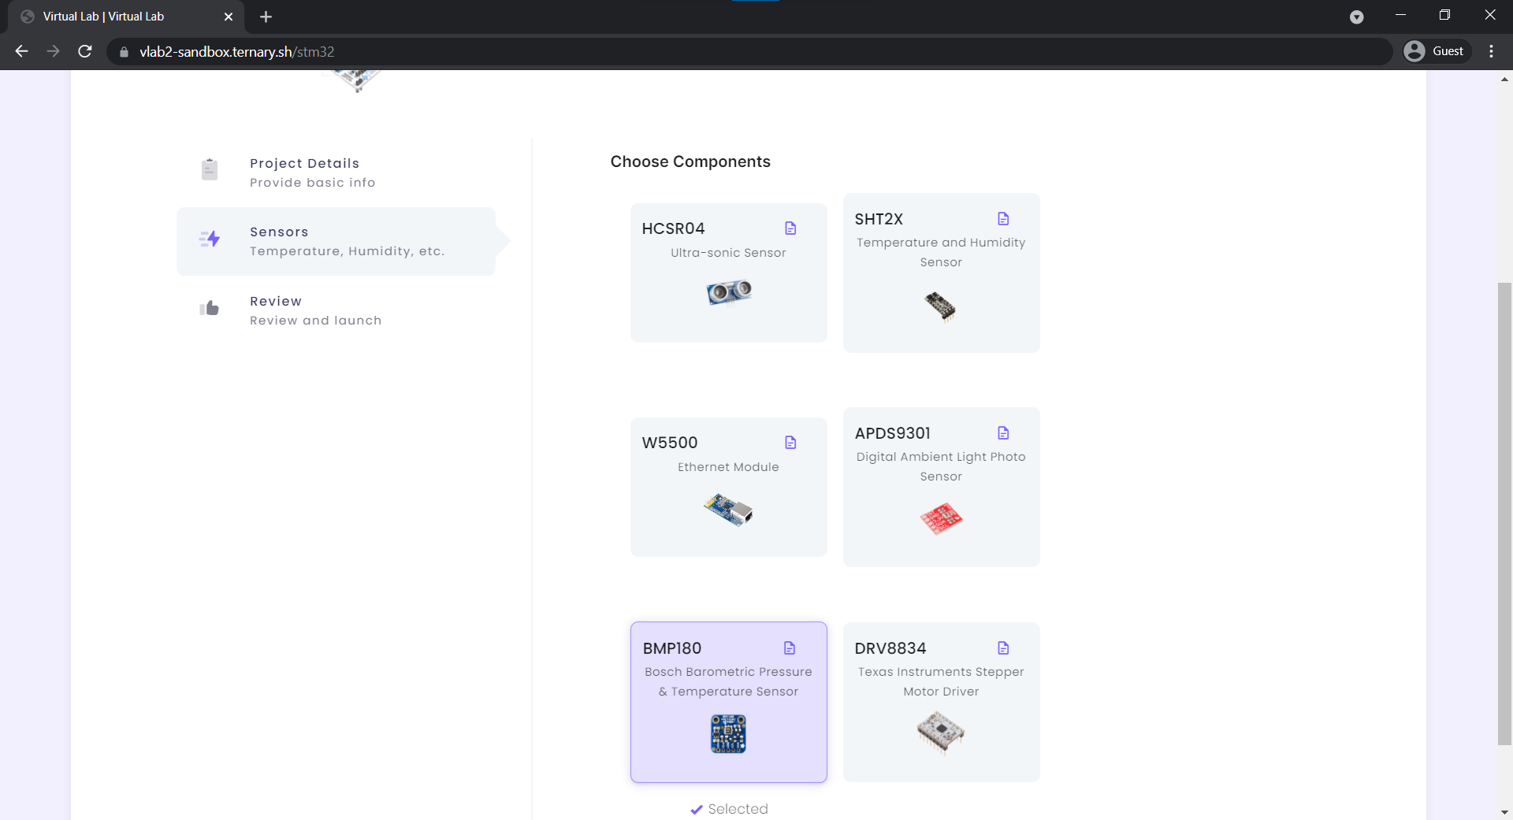This screenshot has width=1513, height=820.
Task: Click the blue BMP180 board image
Action: 728,734
